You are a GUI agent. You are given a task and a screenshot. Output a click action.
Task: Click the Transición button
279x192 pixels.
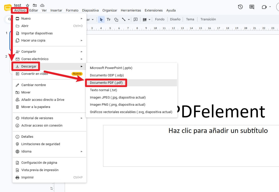208,19
